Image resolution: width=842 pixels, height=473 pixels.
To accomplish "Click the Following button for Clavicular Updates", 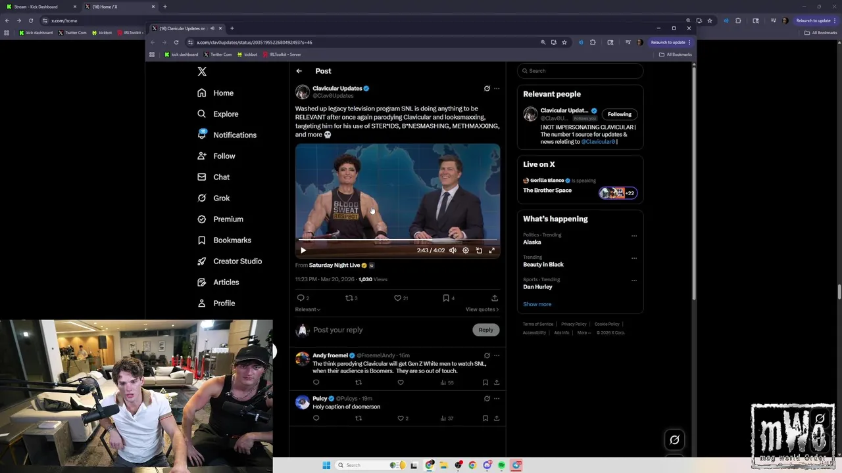I will coord(620,114).
